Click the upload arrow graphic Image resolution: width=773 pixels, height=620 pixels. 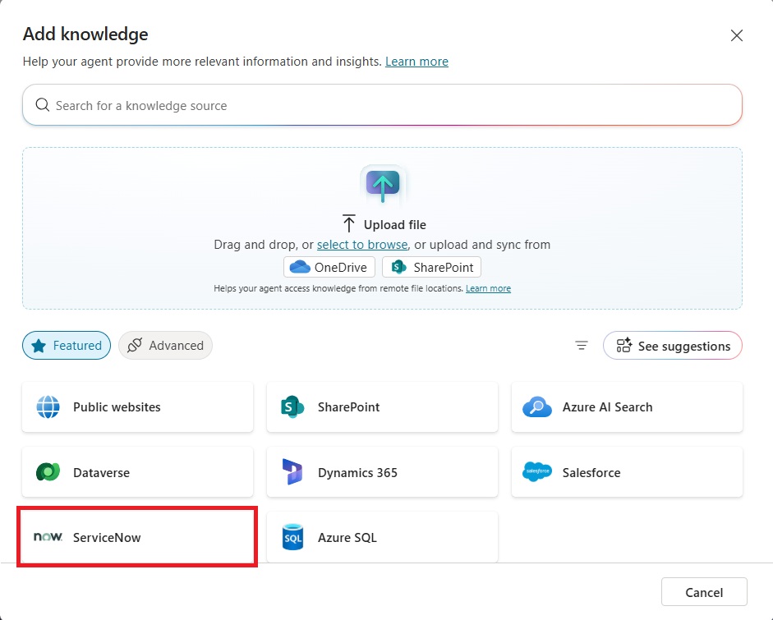click(x=383, y=185)
